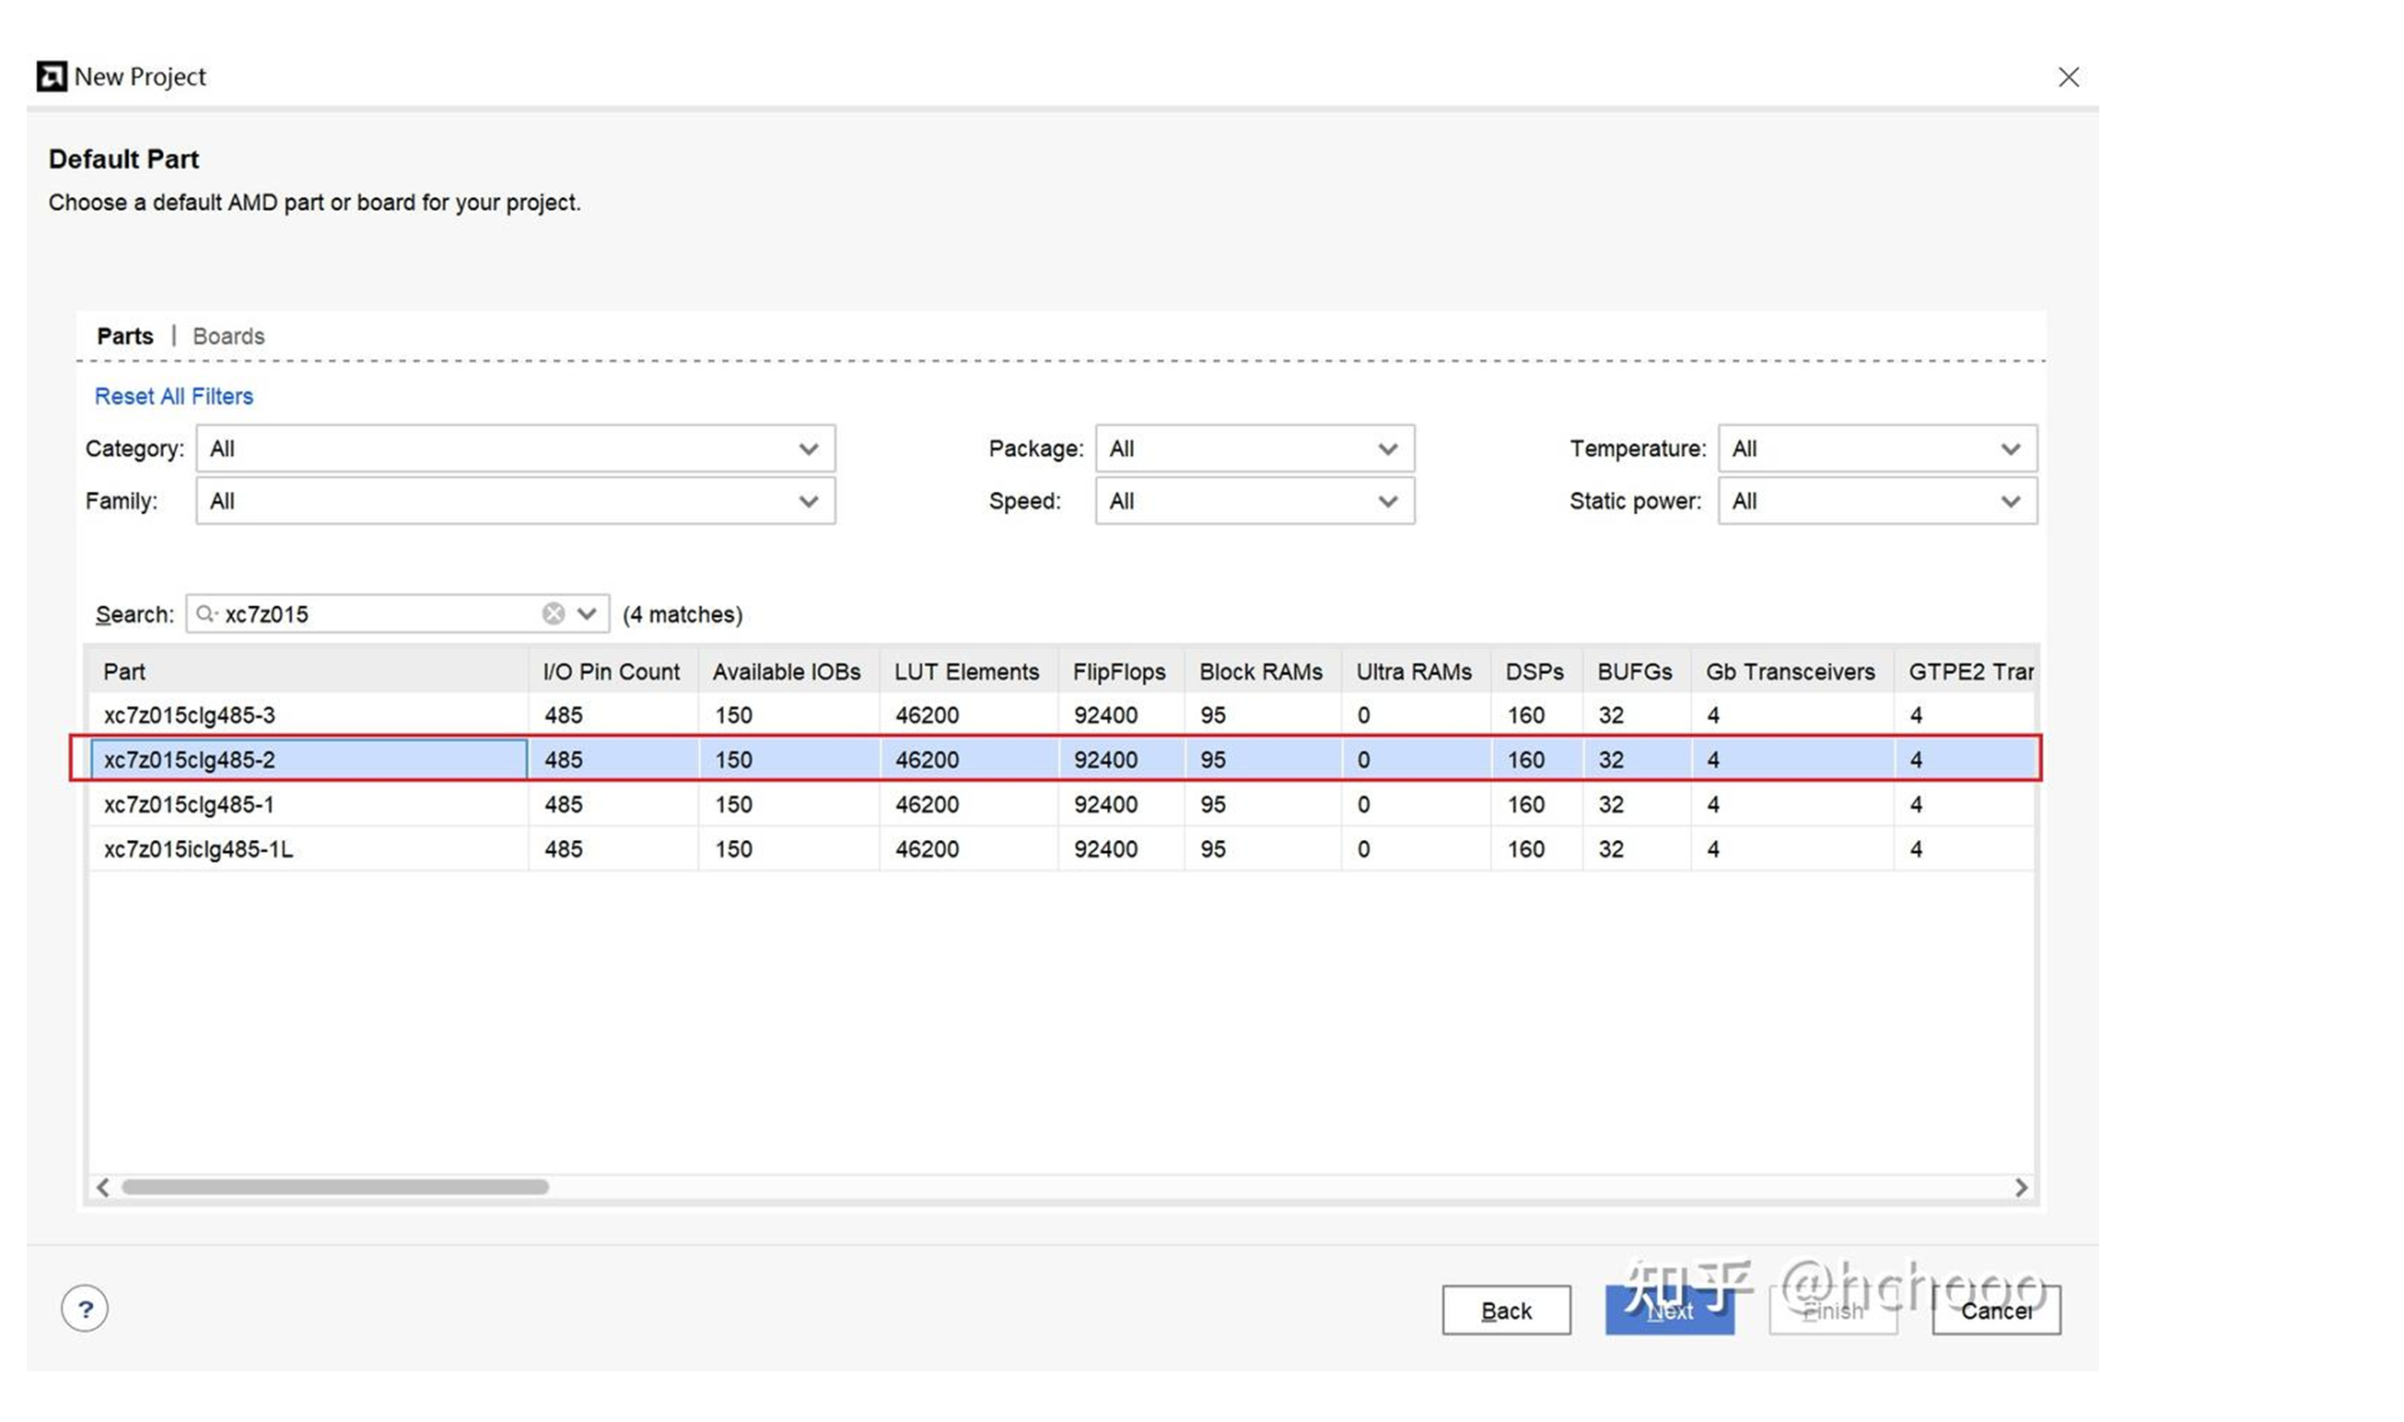Clear the search text with X icon

[553, 614]
